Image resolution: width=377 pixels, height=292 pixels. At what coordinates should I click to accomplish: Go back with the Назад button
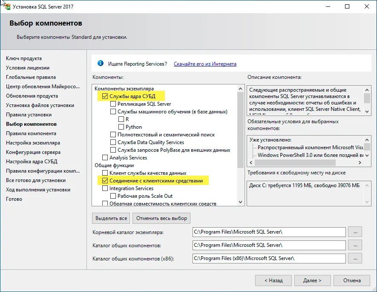click(273, 280)
